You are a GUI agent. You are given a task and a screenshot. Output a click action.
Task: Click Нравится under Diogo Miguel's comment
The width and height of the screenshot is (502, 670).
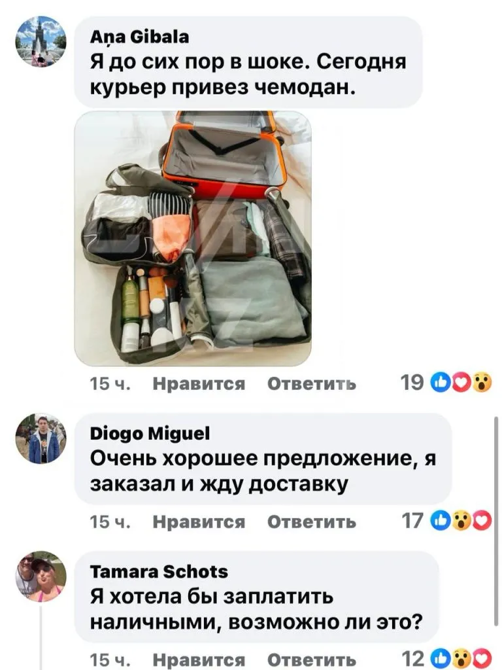pyautogui.click(x=199, y=521)
